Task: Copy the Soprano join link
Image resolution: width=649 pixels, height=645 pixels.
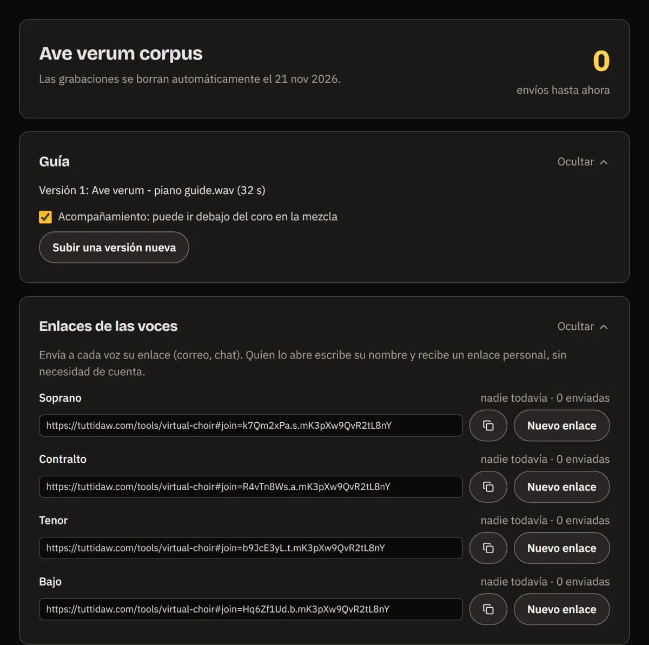Action: (x=488, y=425)
